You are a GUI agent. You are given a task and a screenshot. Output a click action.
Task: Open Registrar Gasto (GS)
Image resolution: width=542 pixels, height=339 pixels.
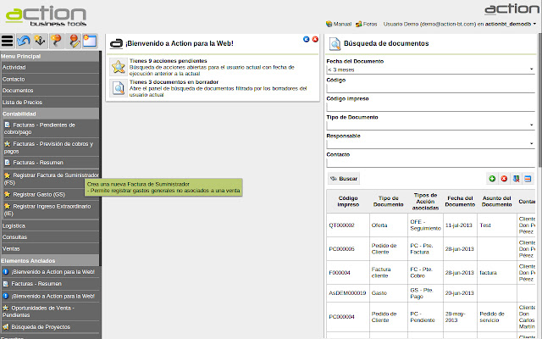click(x=51, y=194)
